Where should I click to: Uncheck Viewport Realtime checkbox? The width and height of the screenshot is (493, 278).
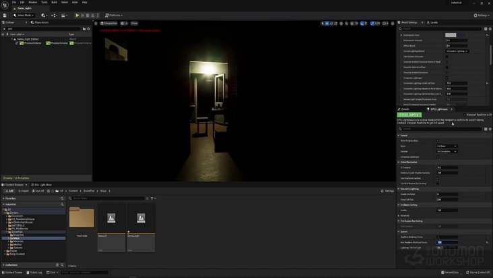pyautogui.click(x=465, y=115)
